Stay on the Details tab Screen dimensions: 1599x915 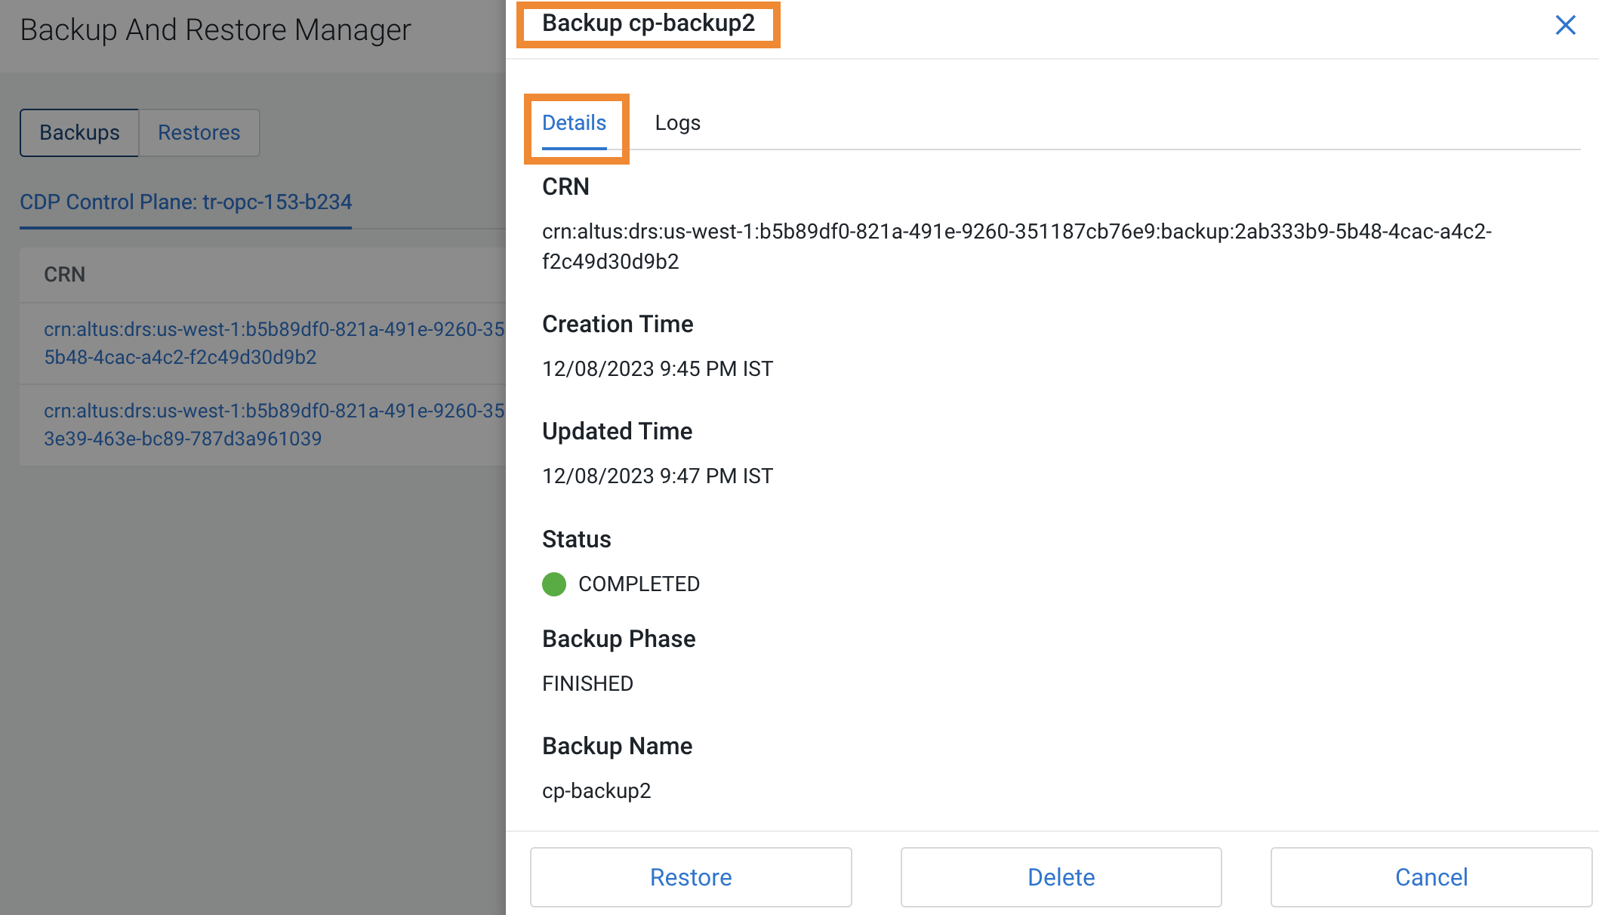(575, 122)
